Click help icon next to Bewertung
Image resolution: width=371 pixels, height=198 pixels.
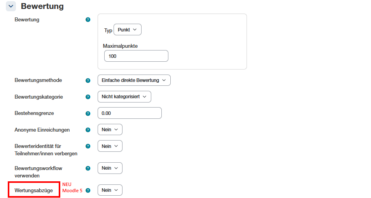88,19
